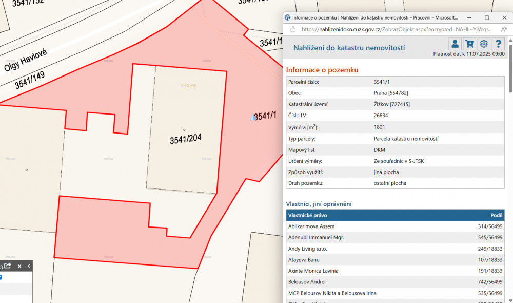Image resolution: width=513 pixels, height=303 pixels.
Task: Click the Read Aloud icon in address bar
Action: coord(503,29)
